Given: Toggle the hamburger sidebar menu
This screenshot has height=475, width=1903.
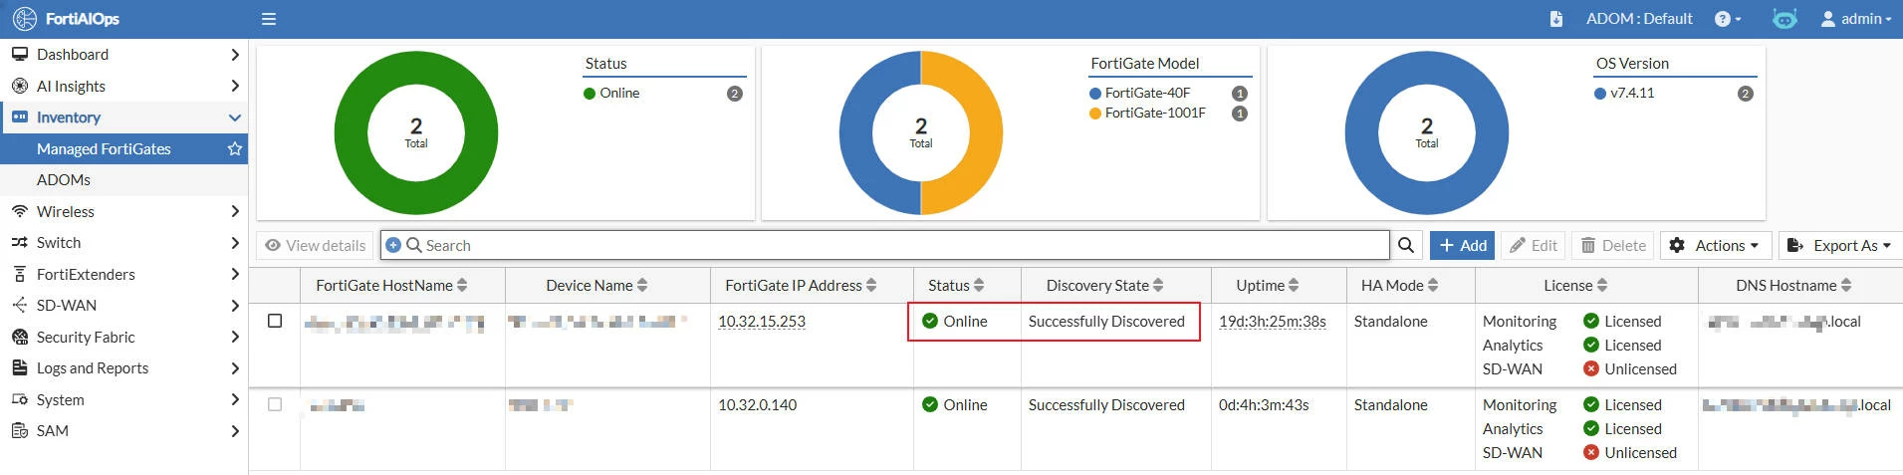Looking at the screenshot, I should [x=269, y=19].
